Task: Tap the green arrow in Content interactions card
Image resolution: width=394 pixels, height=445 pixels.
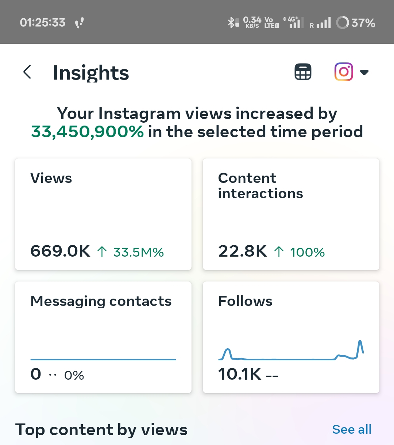Action: coord(279,252)
